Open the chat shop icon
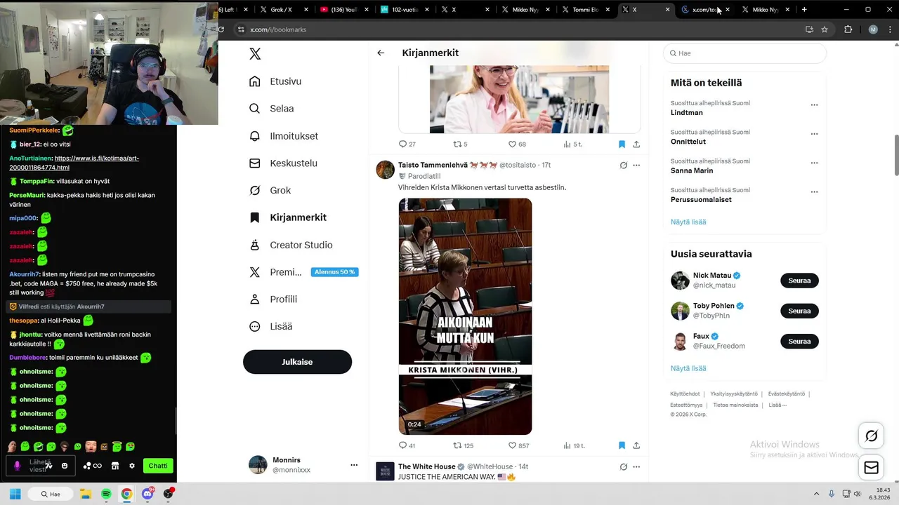The height and width of the screenshot is (505, 899). coord(115,466)
